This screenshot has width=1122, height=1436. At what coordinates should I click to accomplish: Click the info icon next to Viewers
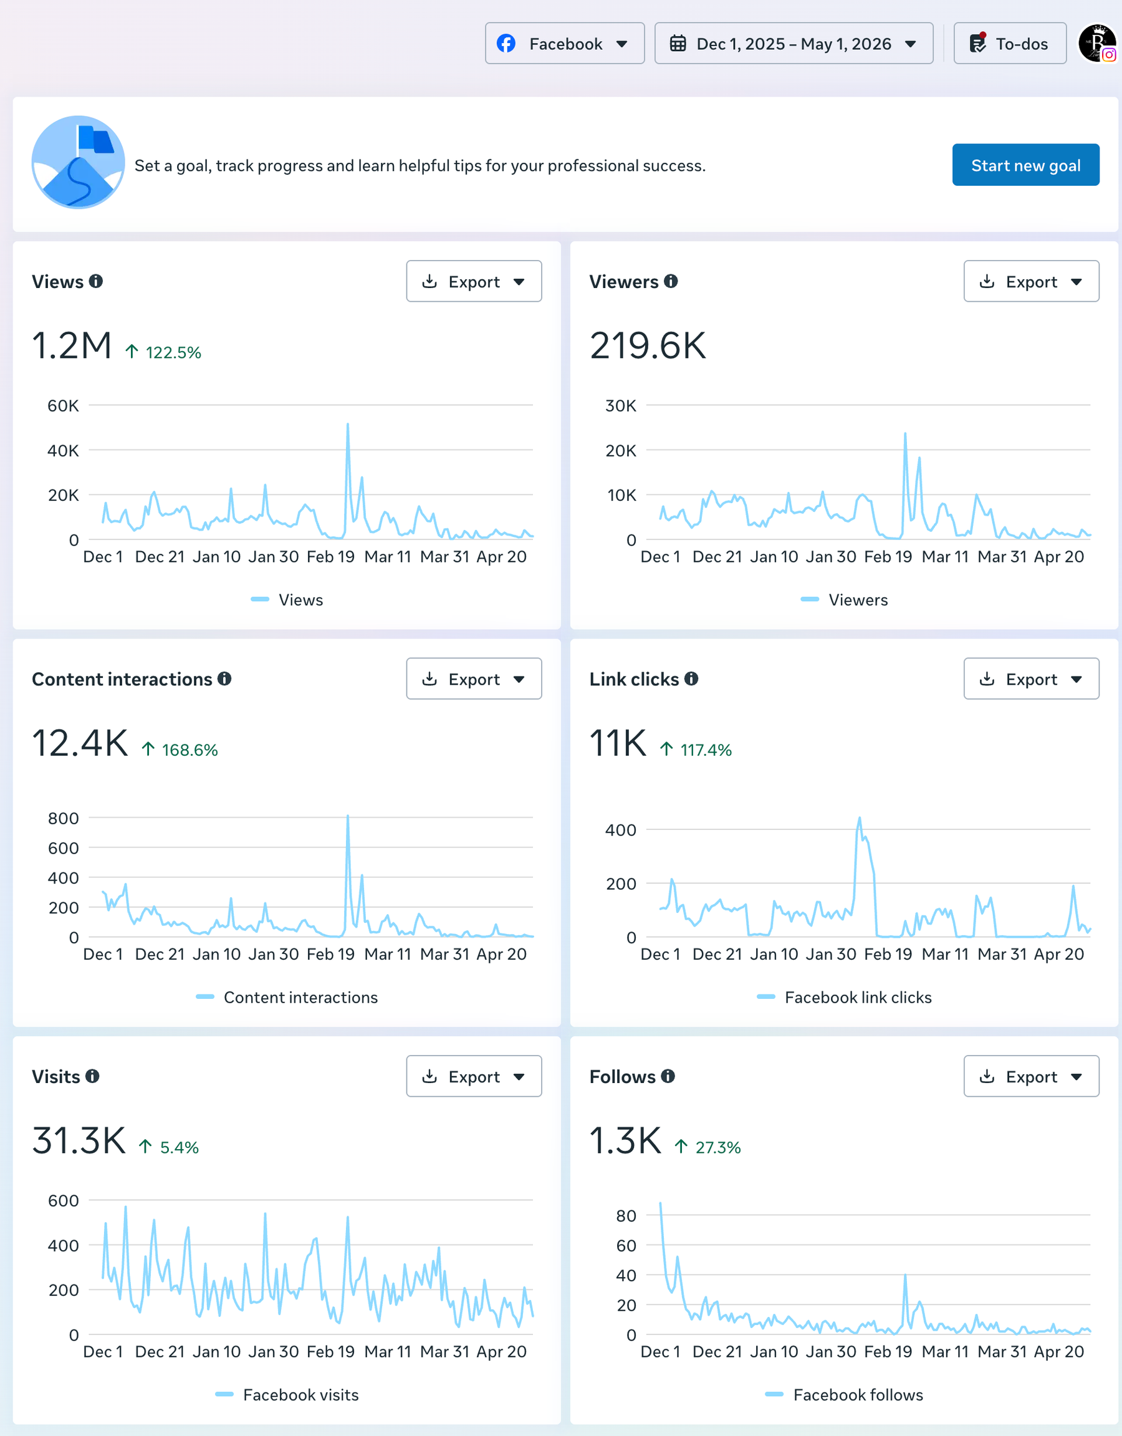[671, 281]
